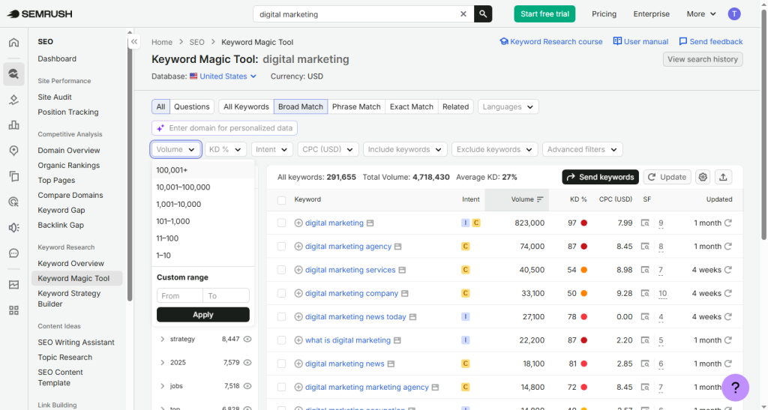Click the Semrush logo
Screen dimensions: 768x410
40,13
